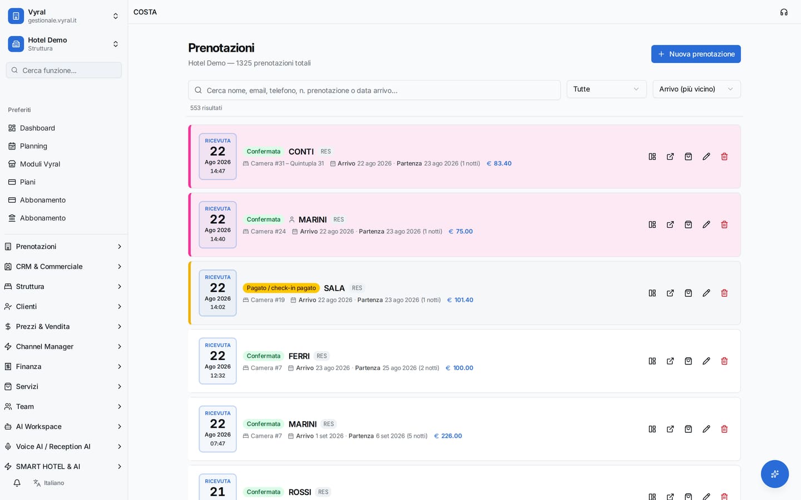Expand the Channel Manager section
The height and width of the screenshot is (500, 801).
click(x=64, y=347)
